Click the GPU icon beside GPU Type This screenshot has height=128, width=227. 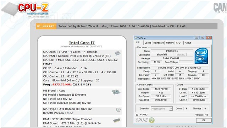(x=118, y=110)
